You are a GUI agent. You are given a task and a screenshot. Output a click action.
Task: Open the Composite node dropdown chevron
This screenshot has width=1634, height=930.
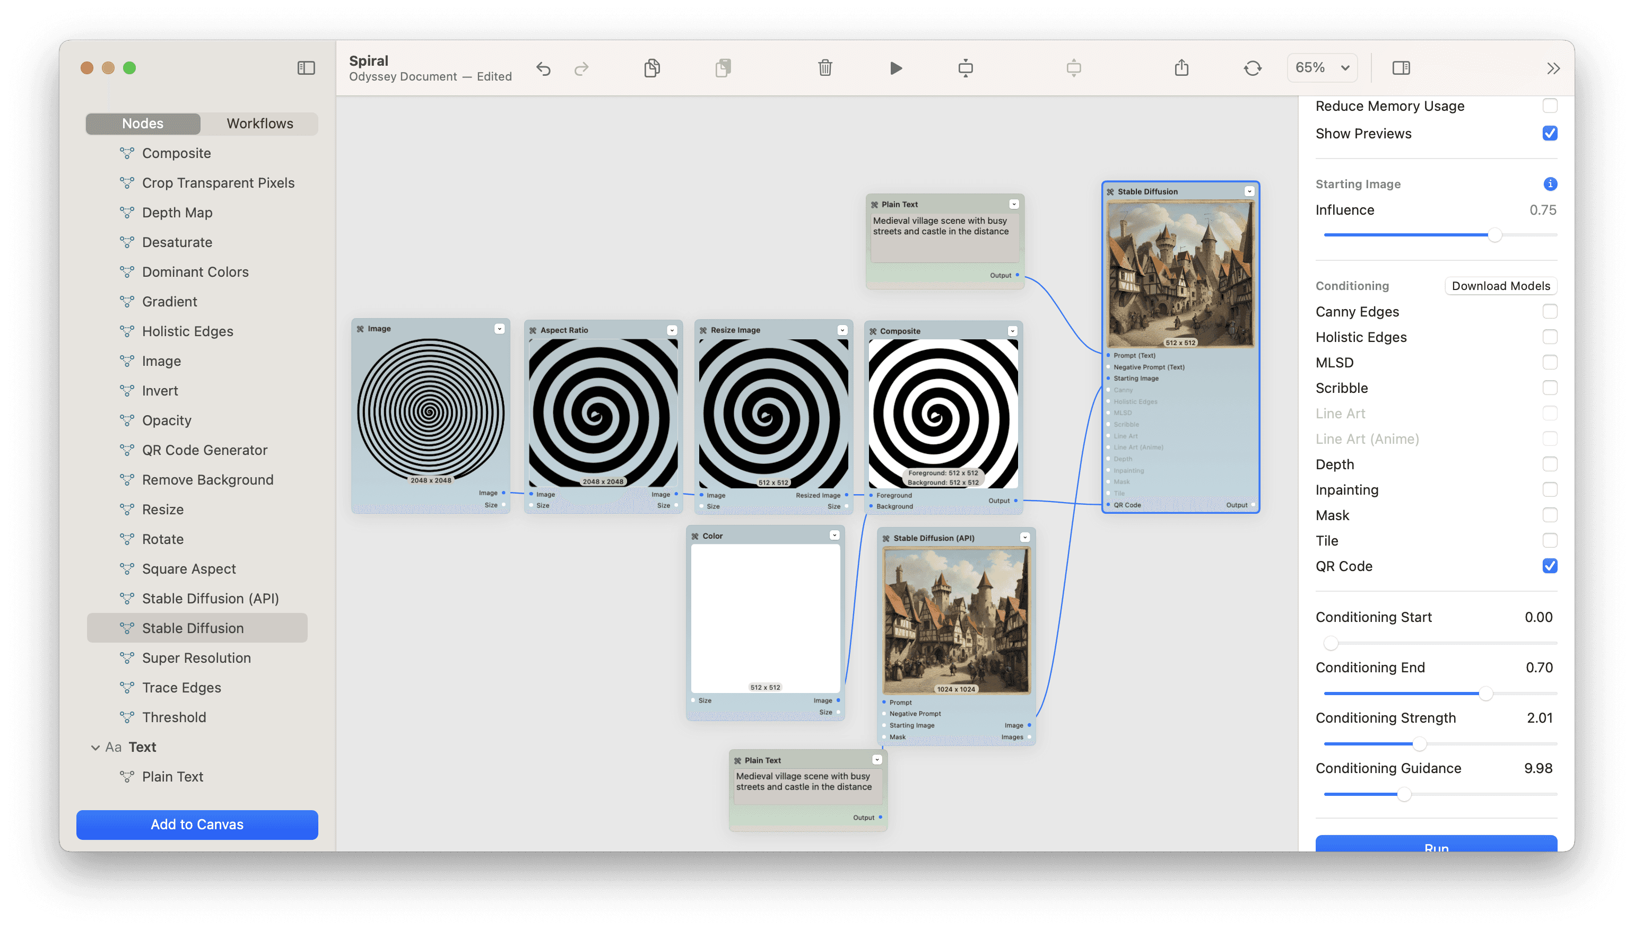[1012, 331]
